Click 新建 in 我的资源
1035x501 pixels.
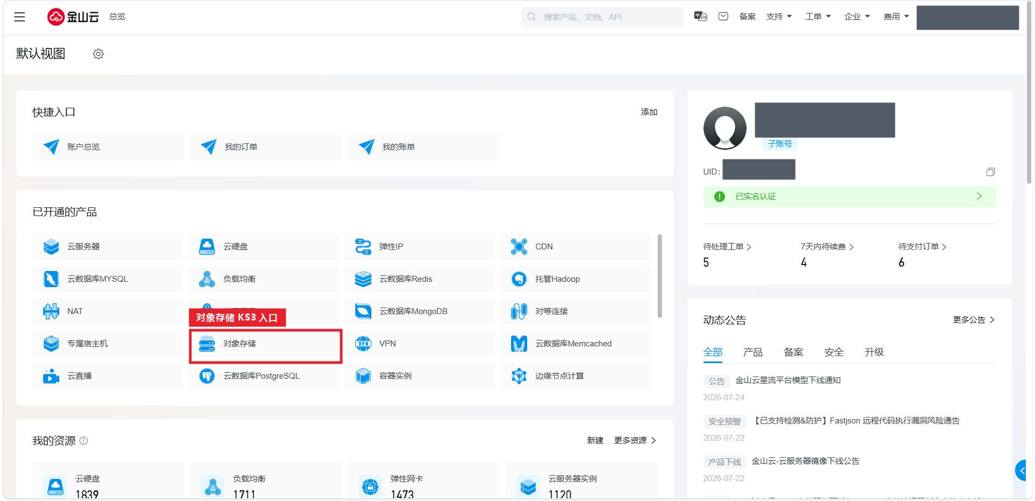(595, 441)
